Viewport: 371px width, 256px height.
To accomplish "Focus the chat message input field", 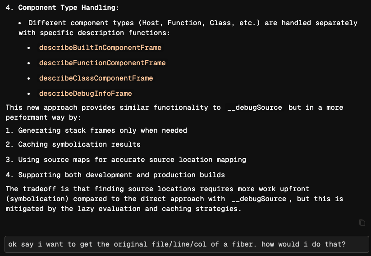I will tap(187, 244).
